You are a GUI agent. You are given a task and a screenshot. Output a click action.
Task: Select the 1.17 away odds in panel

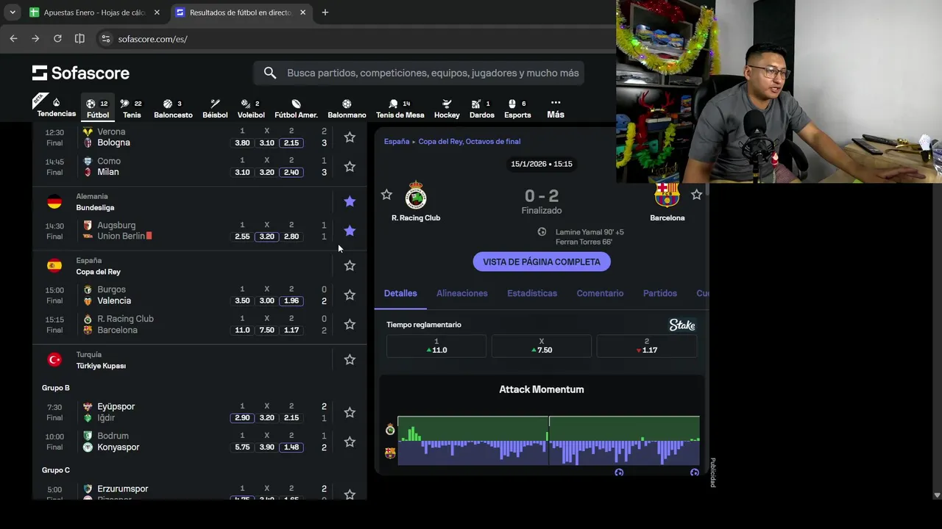coord(646,346)
